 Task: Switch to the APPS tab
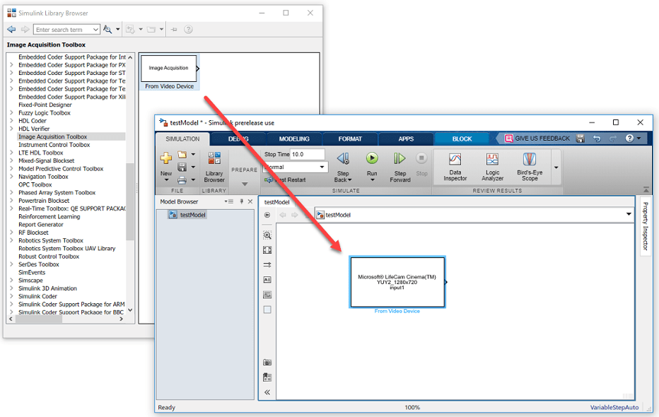406,139
